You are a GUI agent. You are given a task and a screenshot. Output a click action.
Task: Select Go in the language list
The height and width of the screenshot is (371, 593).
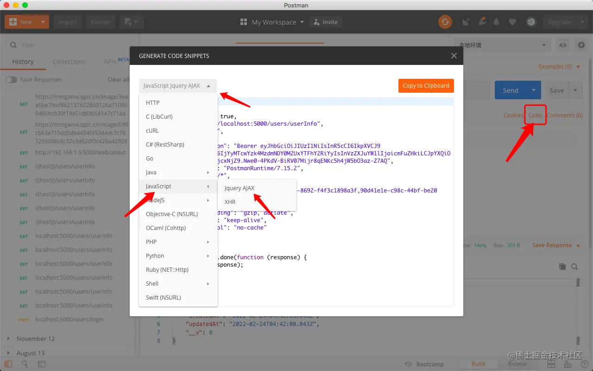178,159
